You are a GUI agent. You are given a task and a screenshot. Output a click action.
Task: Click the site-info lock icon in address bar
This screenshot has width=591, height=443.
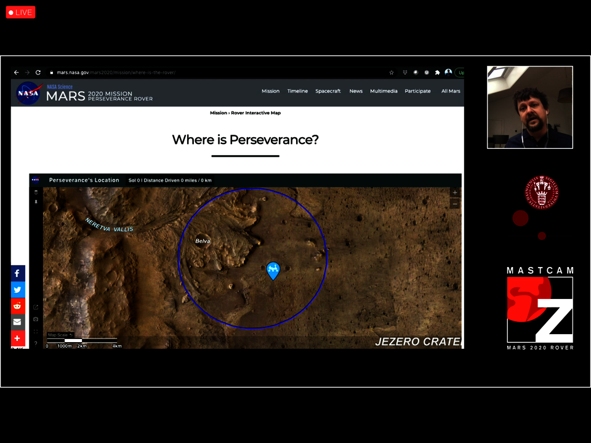coord(51,73)
